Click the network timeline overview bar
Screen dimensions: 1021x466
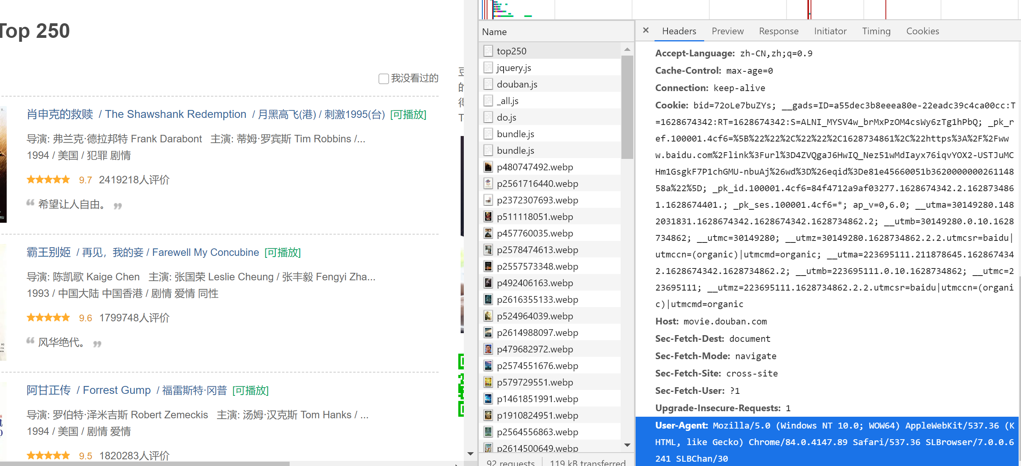tap(713, 9)
